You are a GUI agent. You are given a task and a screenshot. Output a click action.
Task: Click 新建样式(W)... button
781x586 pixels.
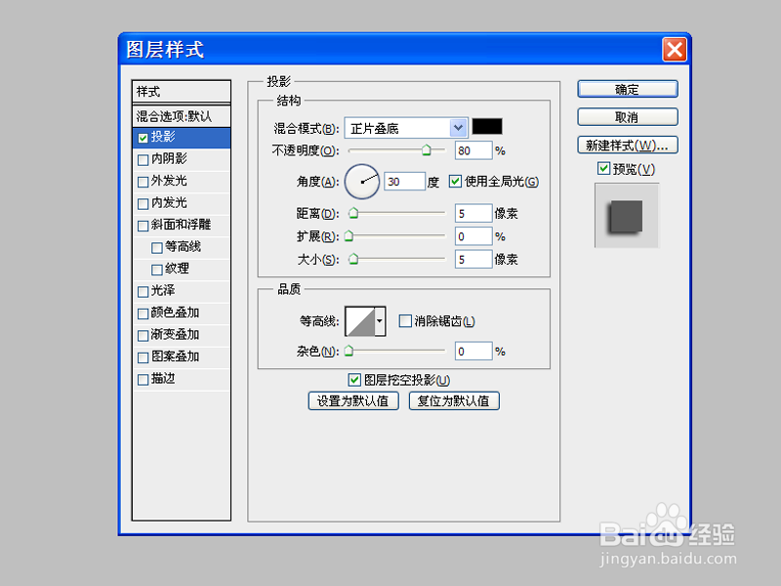(627, 145)
